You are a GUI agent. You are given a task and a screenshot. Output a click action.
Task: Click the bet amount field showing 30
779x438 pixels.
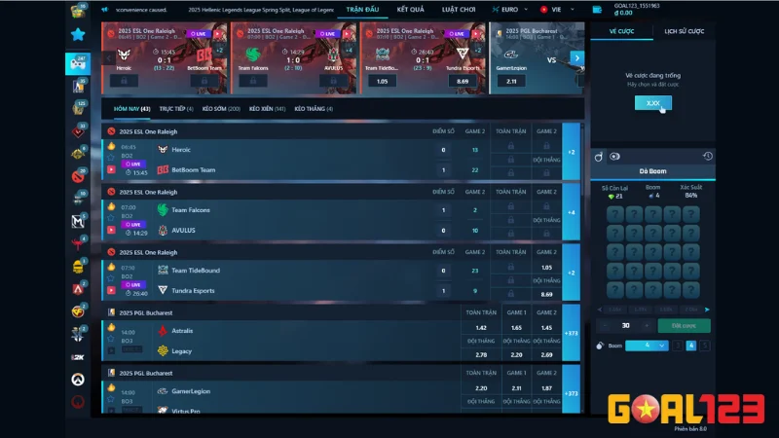click(625, 325)
